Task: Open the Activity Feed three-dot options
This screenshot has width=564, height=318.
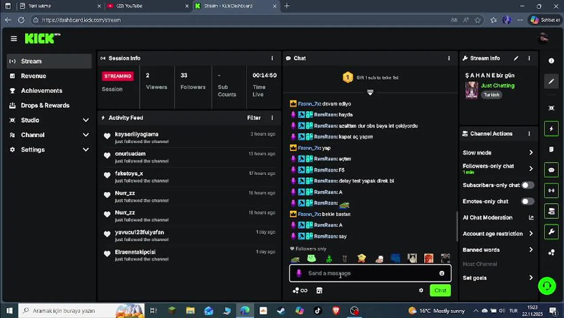Action: (272, 118)
